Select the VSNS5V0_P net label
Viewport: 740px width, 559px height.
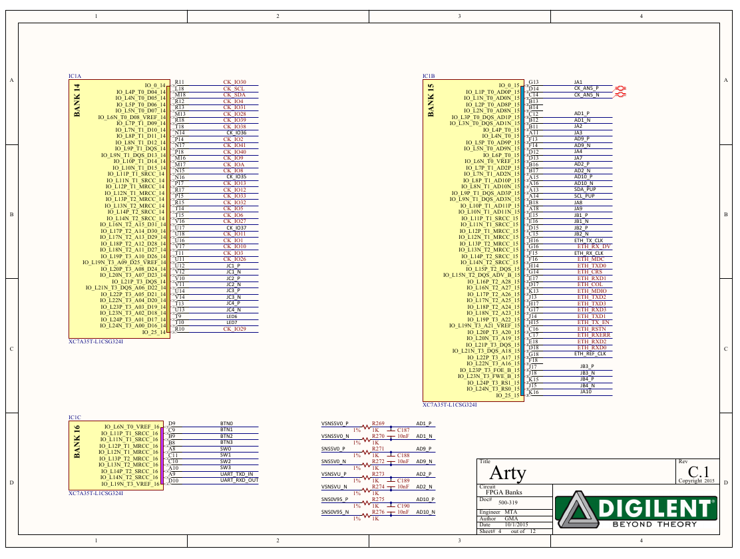335,424
